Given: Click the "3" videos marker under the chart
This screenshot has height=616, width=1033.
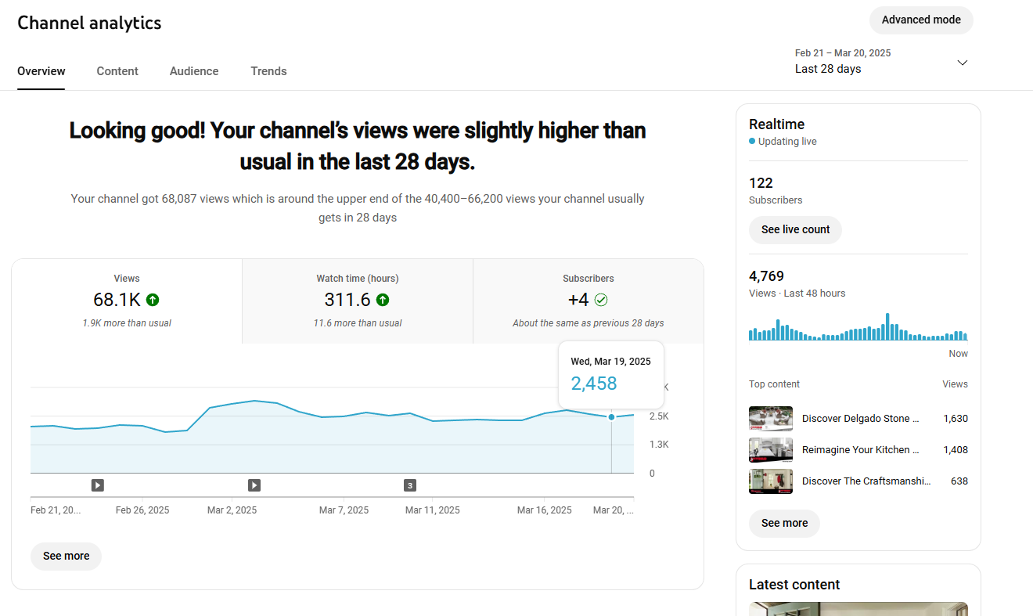Looking at the screenshot, I should pyautogui.click(x=410, y=485).
